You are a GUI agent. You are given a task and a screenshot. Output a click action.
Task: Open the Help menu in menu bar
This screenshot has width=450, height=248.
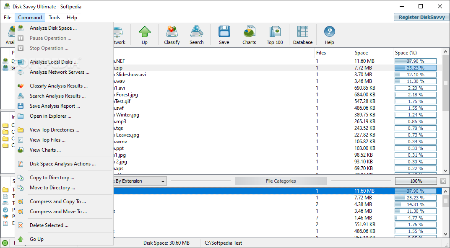(x=72, y=18)
